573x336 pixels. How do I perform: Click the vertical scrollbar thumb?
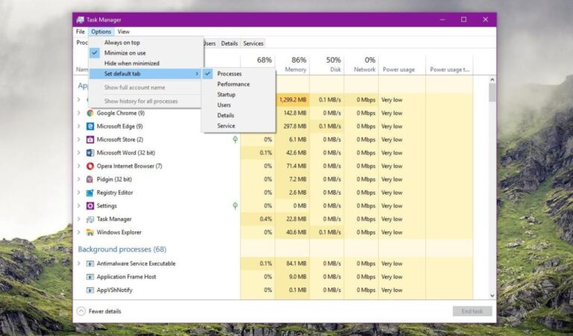pos(492,93)
